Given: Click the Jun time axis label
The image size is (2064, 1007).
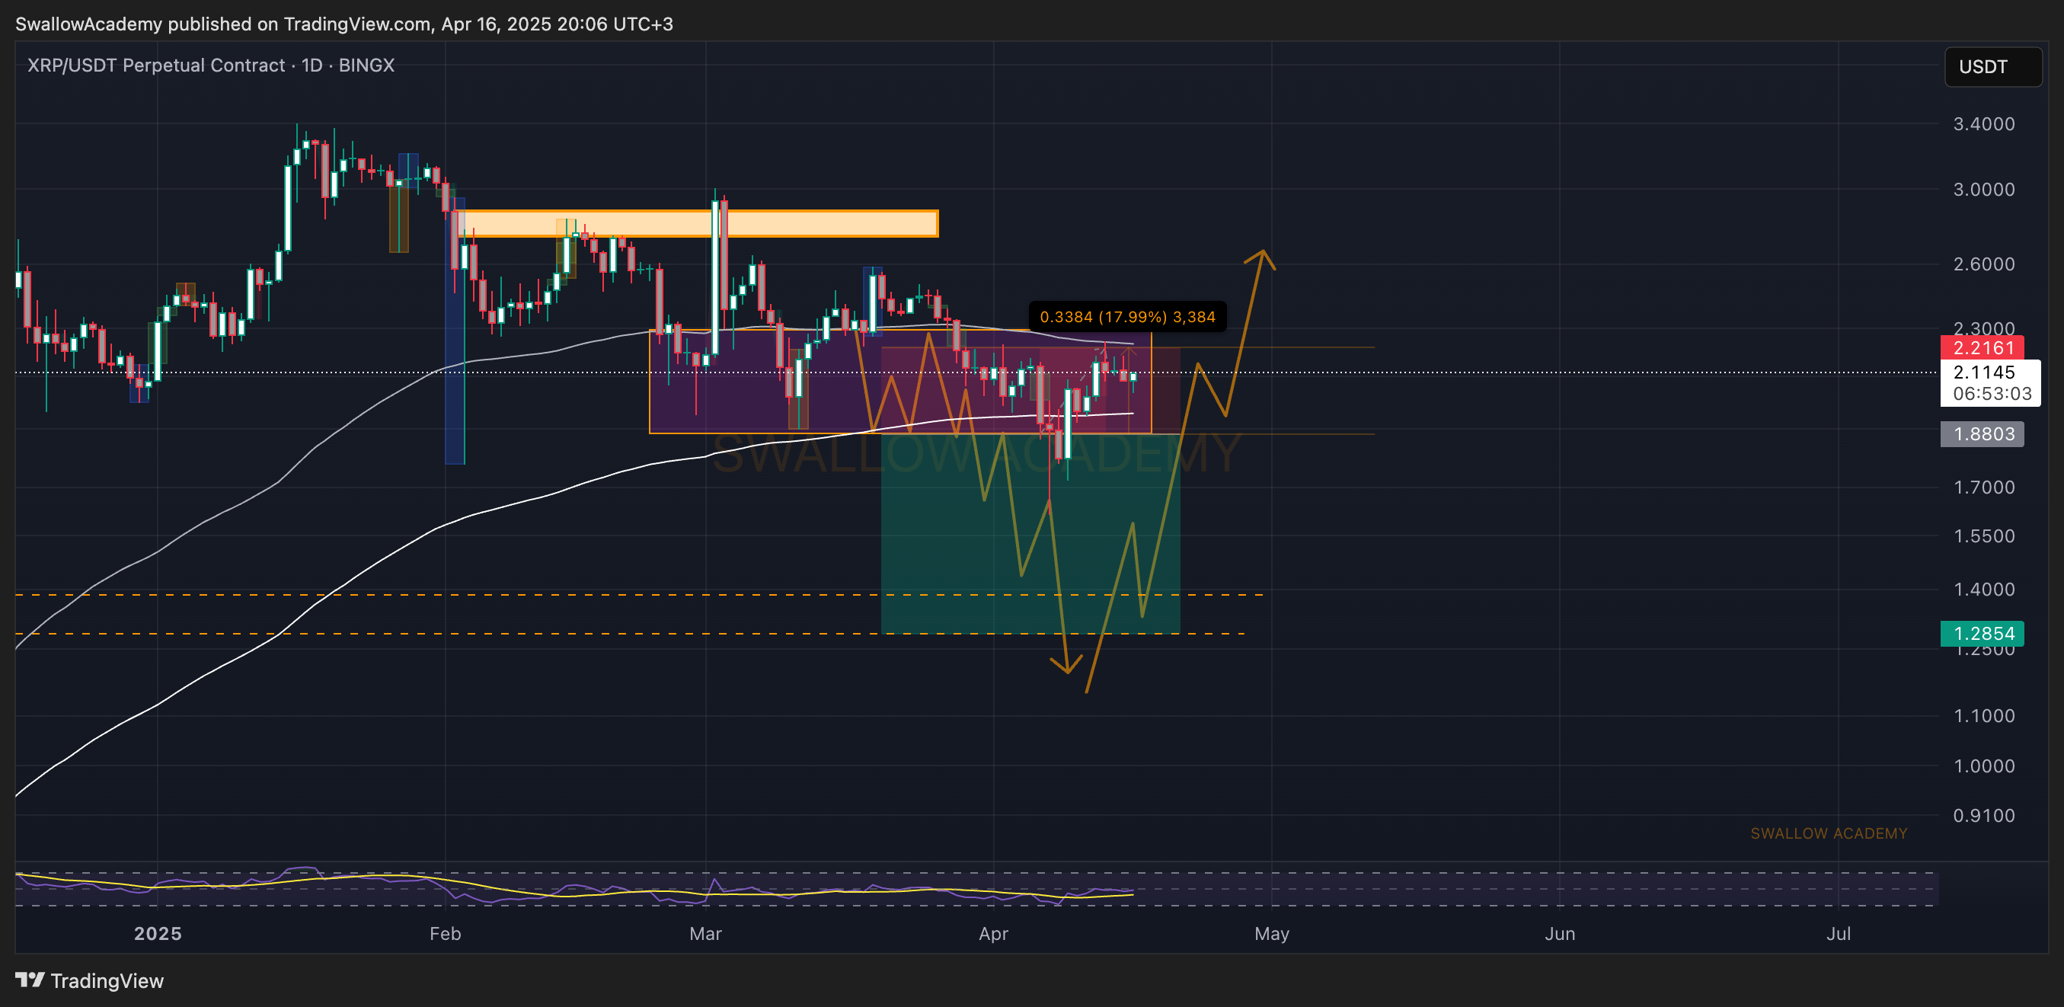Looking at the screenshot, I should (1560, 933).
